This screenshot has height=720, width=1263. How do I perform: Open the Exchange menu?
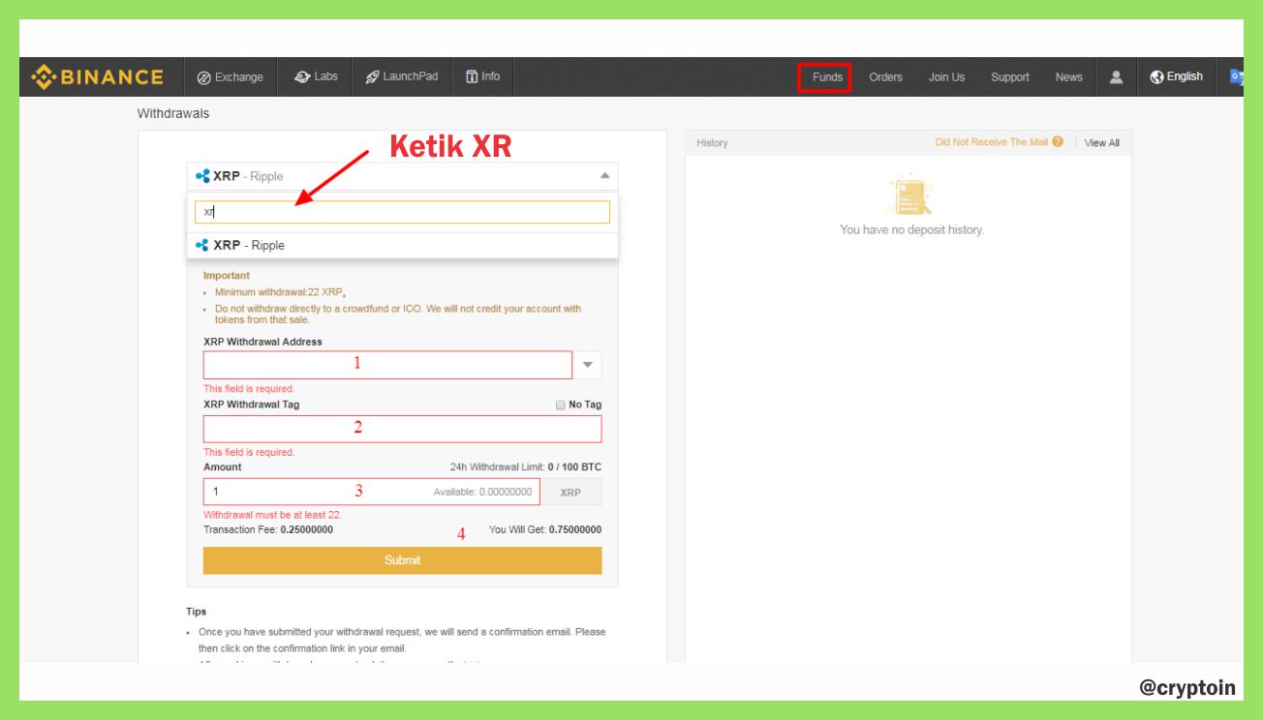(230, 76)
